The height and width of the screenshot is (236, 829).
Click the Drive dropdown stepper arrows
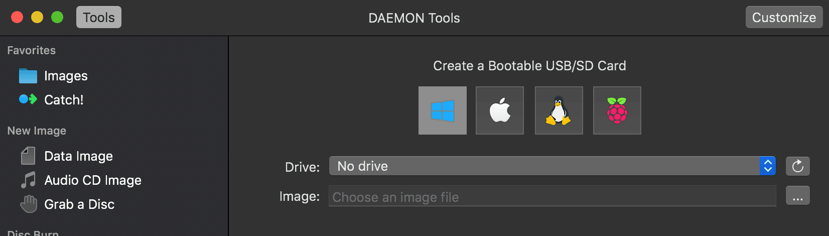point(767,166)
